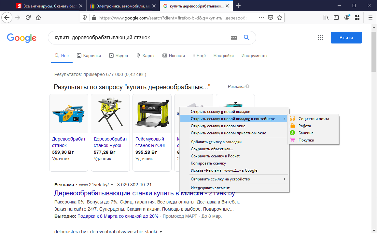Open Google on-screen keyboard icon
The image size is (377, 233).
[234, 38]
